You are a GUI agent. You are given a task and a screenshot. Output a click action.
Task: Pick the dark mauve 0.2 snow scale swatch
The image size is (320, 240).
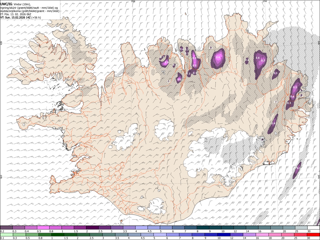pos(6,227)
